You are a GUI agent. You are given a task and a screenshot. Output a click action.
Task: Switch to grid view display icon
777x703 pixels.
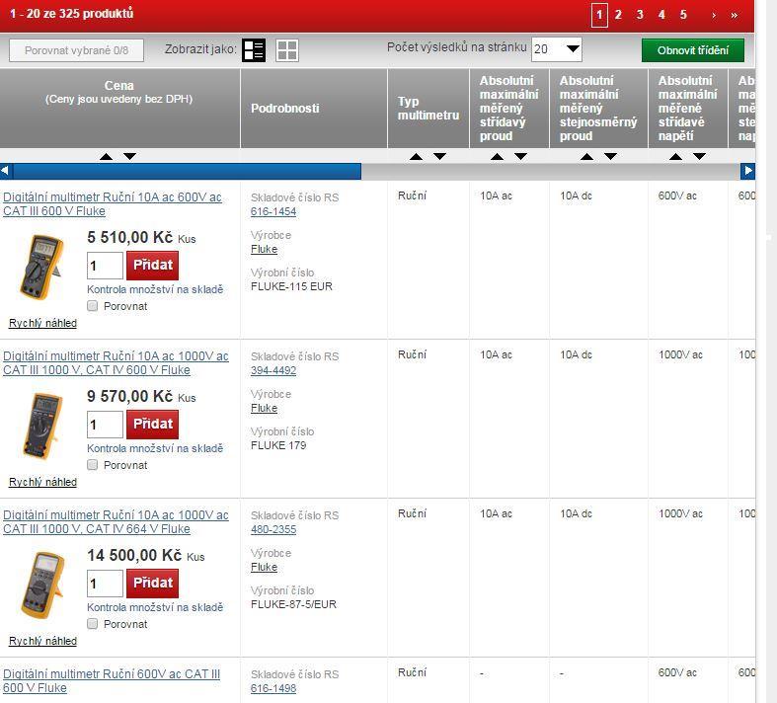click(287, 50)
